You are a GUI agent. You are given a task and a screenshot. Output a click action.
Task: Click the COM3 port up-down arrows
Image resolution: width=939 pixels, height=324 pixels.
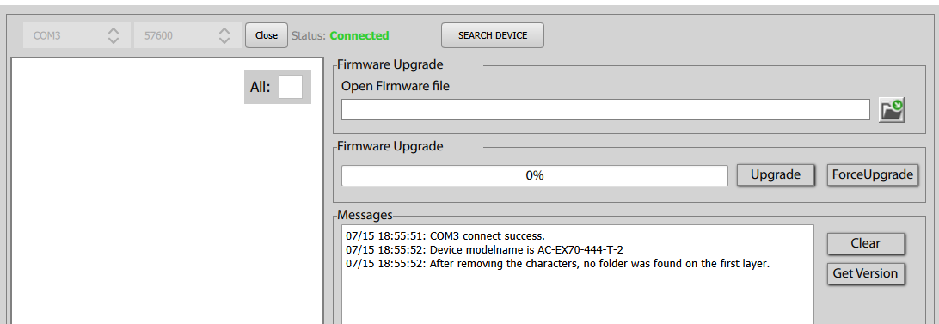(114, 35)
